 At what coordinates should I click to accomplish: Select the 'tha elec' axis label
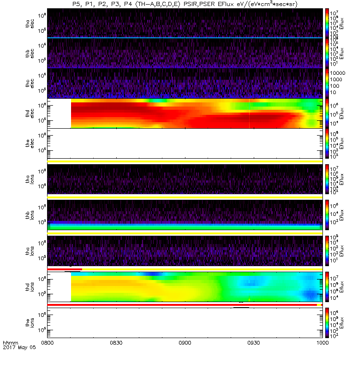[30, 24]
